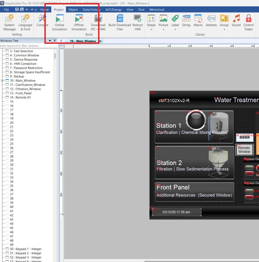Click the Compile project icon
This screenshot has width=259, height=262.
click(x=42, y=21)
